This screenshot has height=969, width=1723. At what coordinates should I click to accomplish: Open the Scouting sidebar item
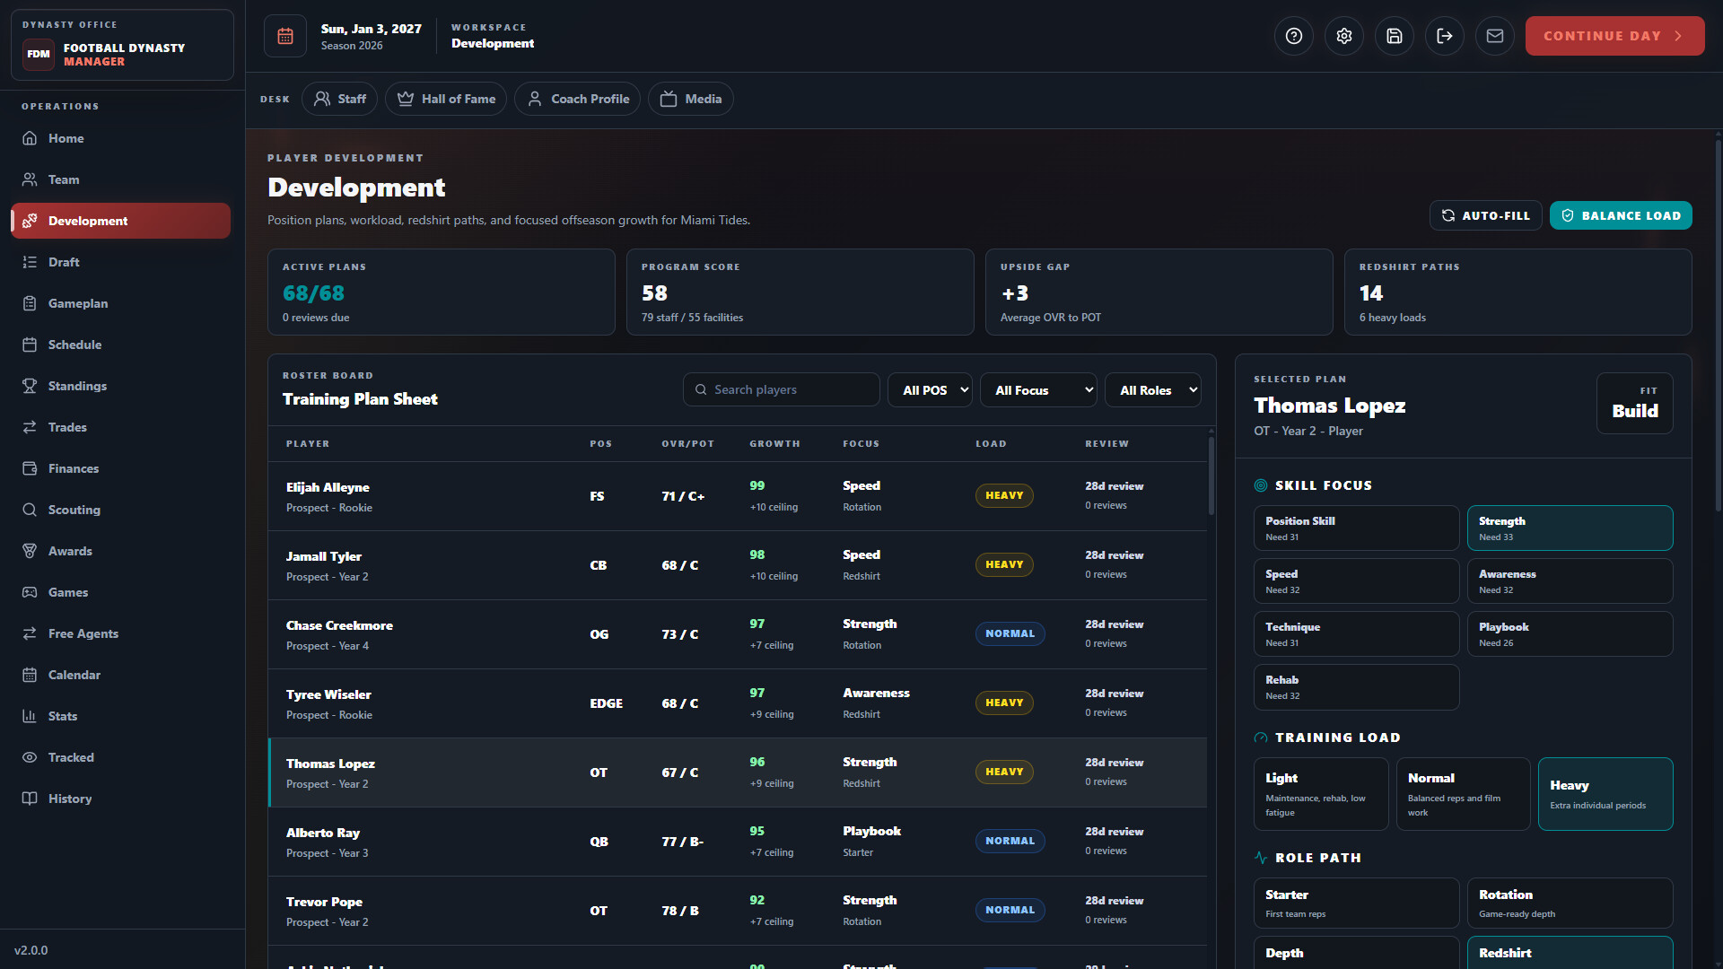[120, 510]
